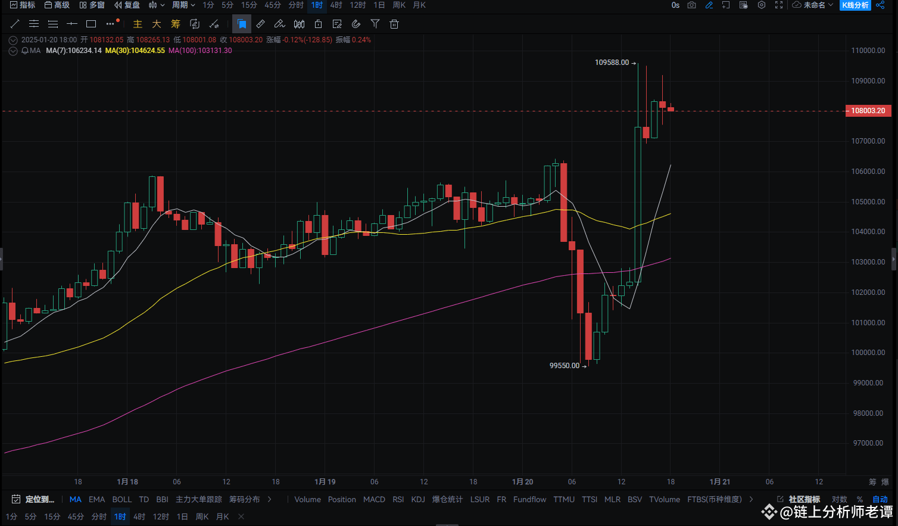Click the blue pencil draw icon

(709, 5)
